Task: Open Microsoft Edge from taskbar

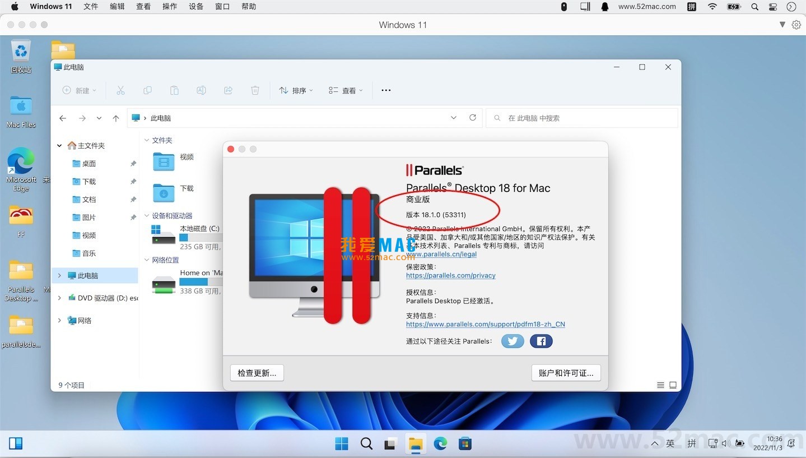Action: 440,444
